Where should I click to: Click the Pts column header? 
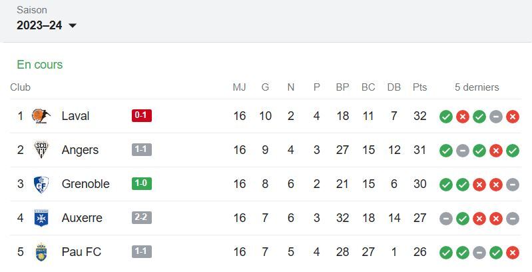coord(419,87)
